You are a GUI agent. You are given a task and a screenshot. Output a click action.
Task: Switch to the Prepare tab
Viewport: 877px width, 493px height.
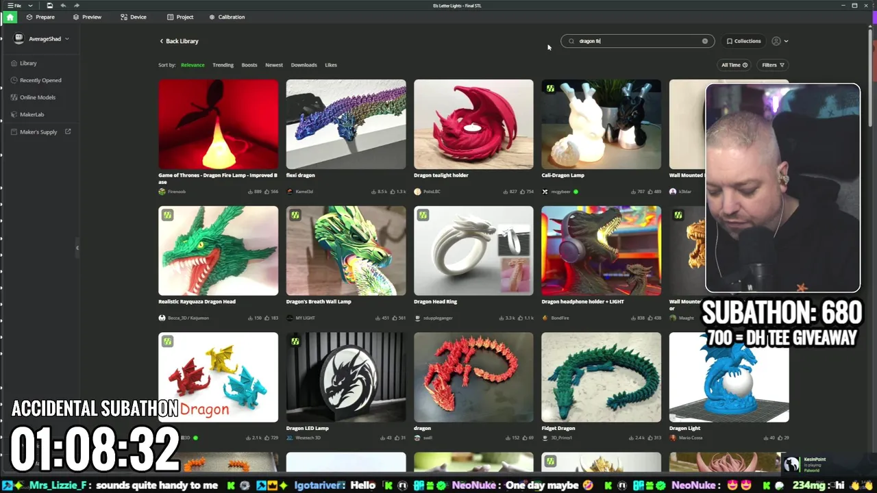(x=40, y=17)
